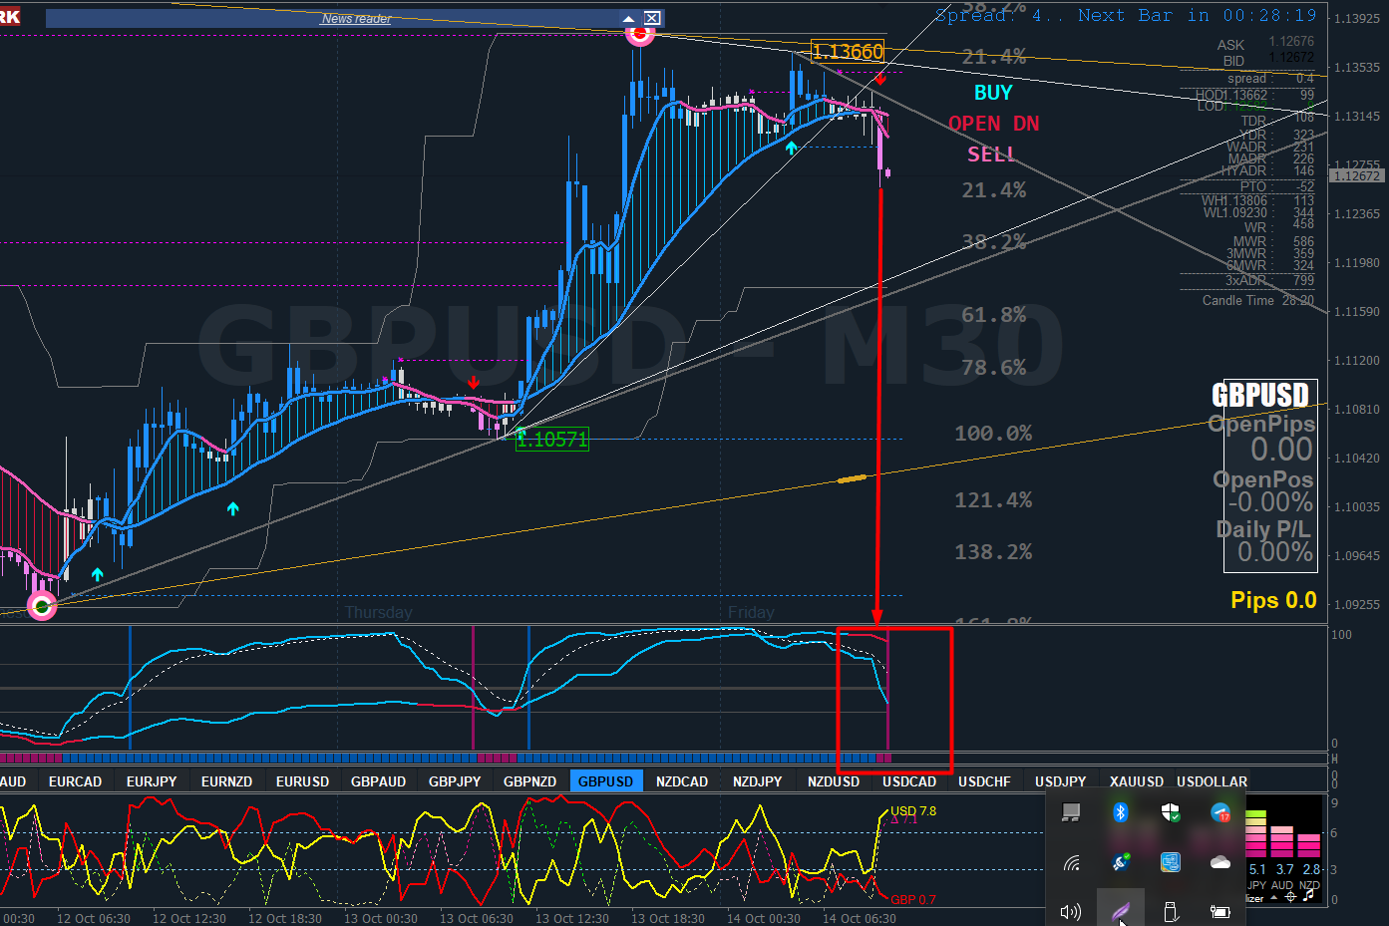Open the News reader title link

(x=356, y=19)
